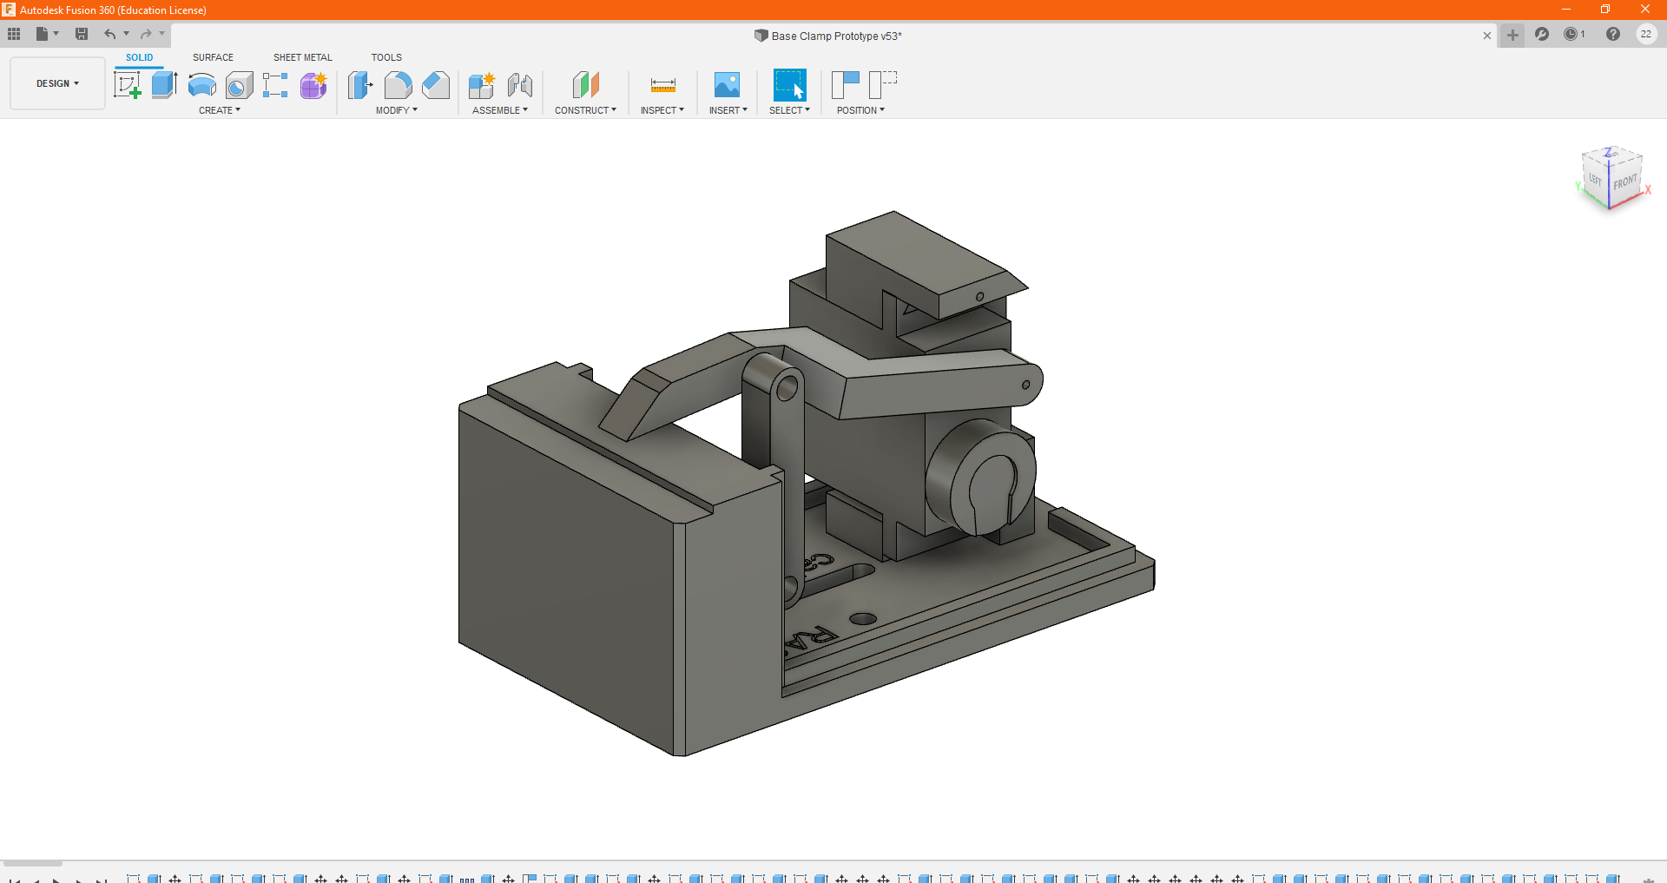Switch to the SOLID tab
Screen dimensions: 1667x883
point(139,57)
